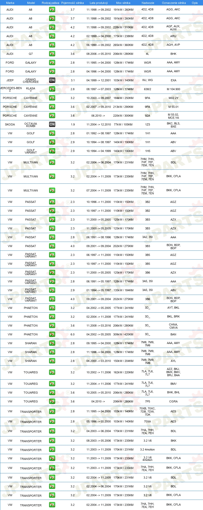Click the PB icon in VW Passat 4.0 3B3 row

coord(52,246)
